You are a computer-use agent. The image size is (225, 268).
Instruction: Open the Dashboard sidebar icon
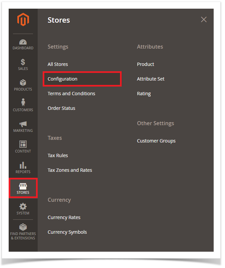pyautogui.click(x=23, y=42)
